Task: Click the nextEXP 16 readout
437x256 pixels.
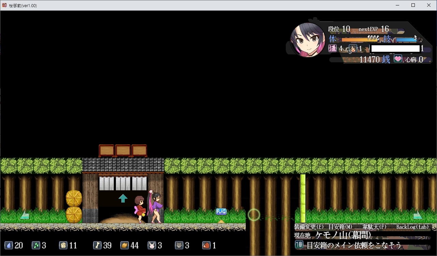Action: [374, 29]
